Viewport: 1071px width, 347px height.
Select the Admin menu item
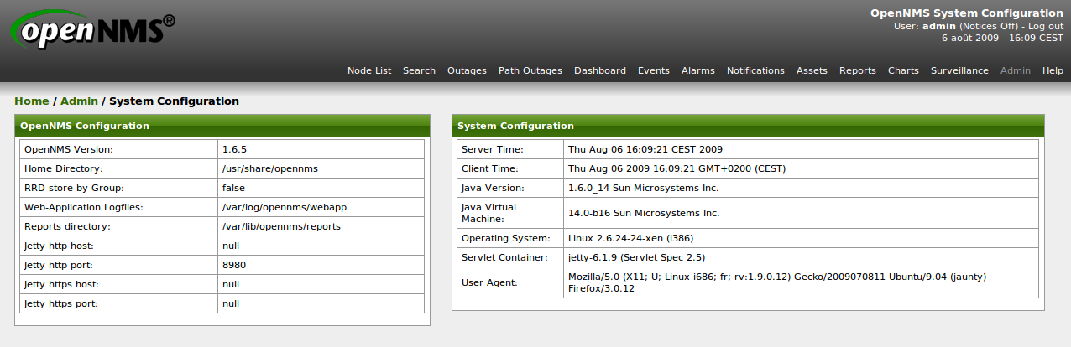(x=1015, y=71)
